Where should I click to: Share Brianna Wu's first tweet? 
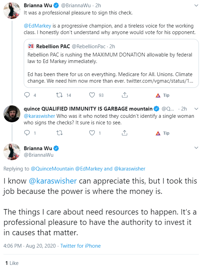(125, 95)
